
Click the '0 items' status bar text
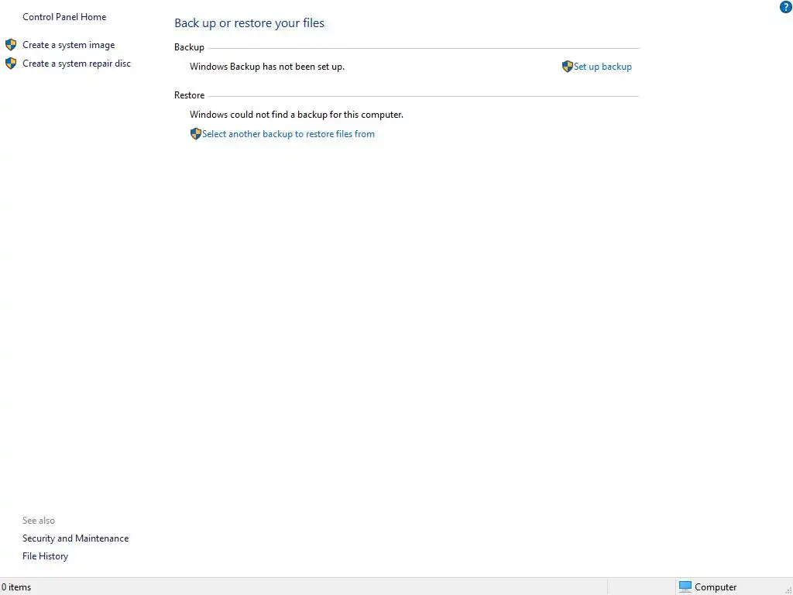click(16, 587)
